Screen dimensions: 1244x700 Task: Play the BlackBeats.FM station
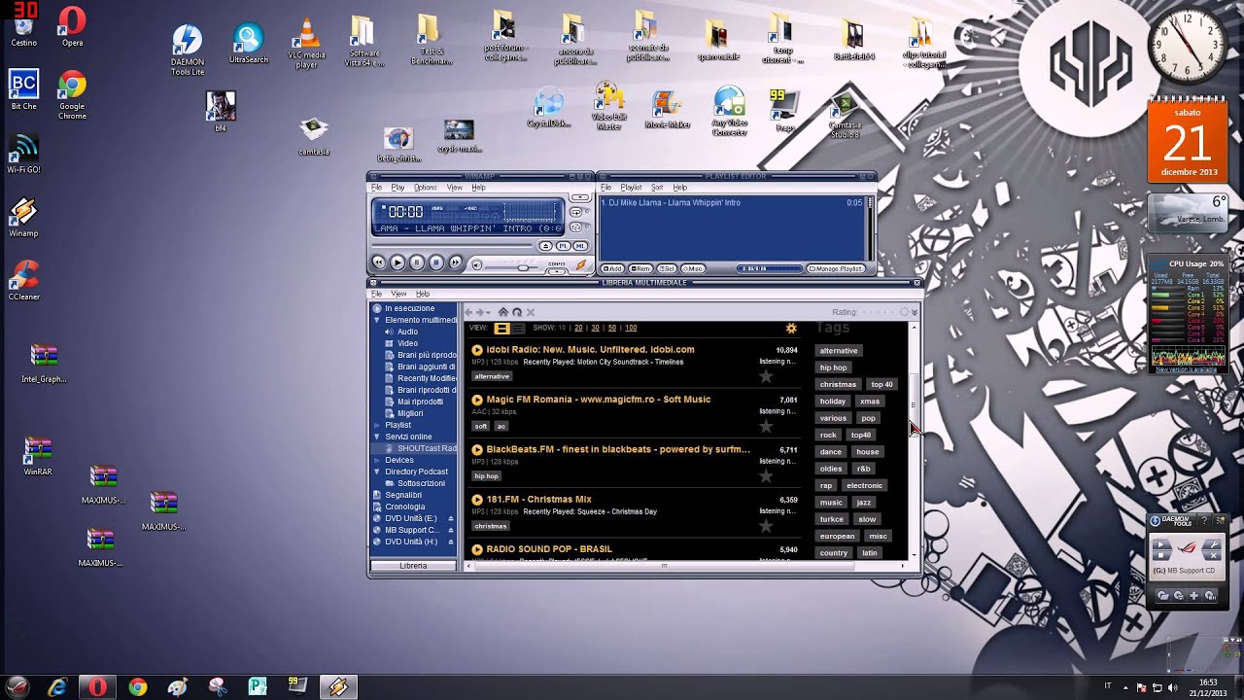(x=477, y=449)
